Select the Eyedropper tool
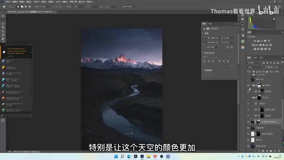284x160 pixels. 3,35
